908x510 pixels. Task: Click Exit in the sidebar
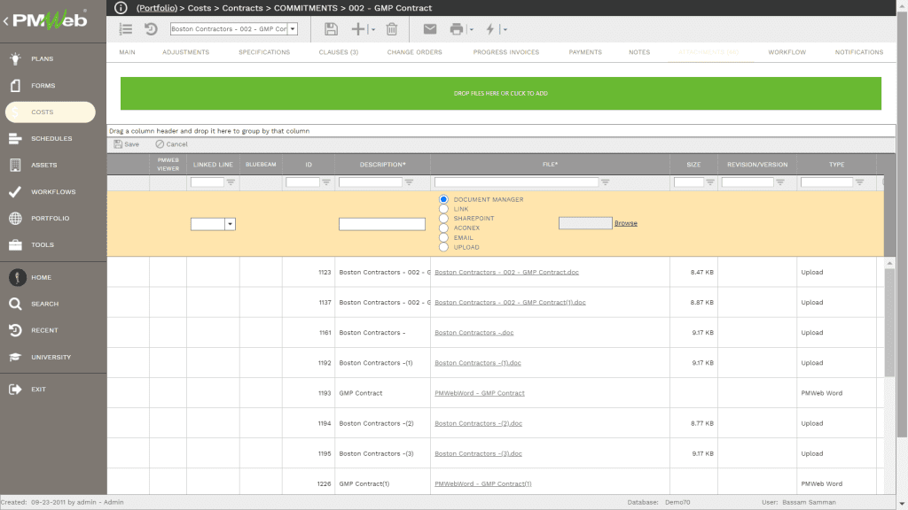tap(38, 390)
